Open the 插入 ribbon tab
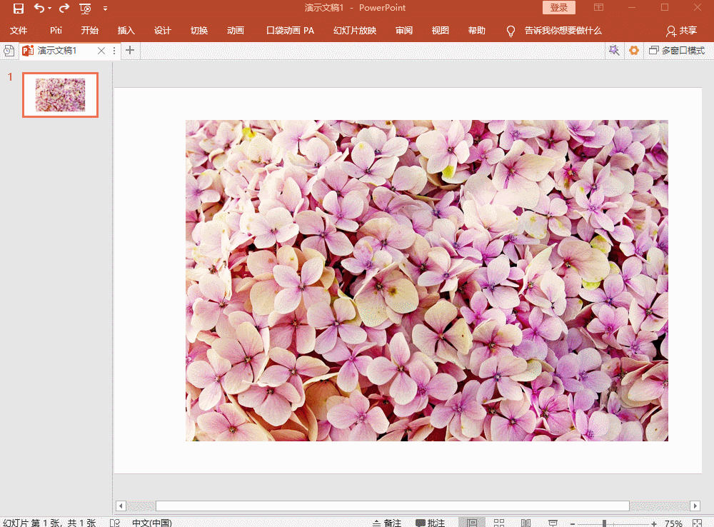Screen dimensions: 714x527 point(126,31)
